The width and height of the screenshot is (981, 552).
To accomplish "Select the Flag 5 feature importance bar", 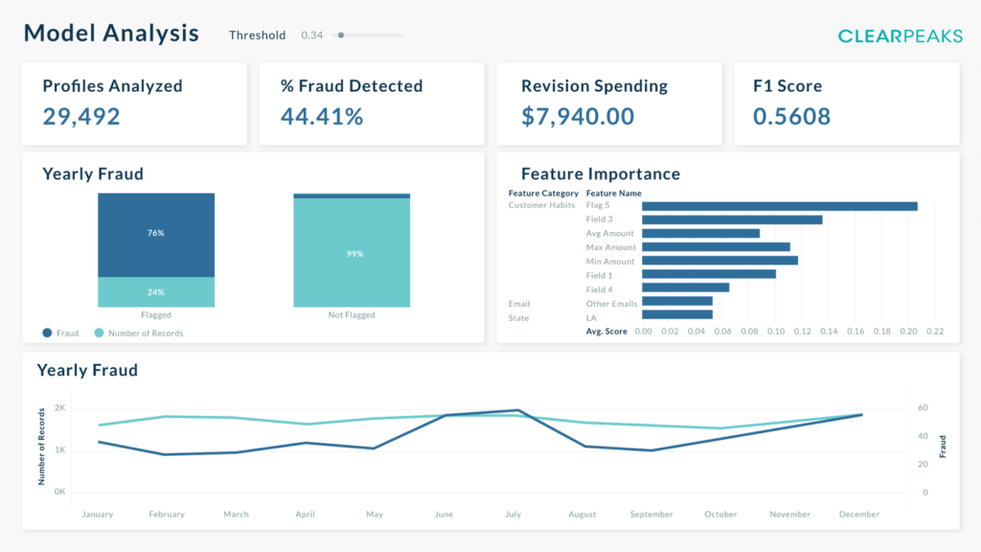I will (x=779, y=206).
